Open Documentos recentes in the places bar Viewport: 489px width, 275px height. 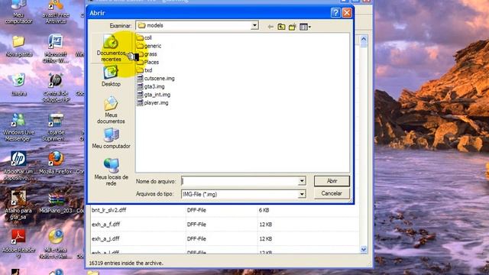pyautogui.click(x=111, y=48)
